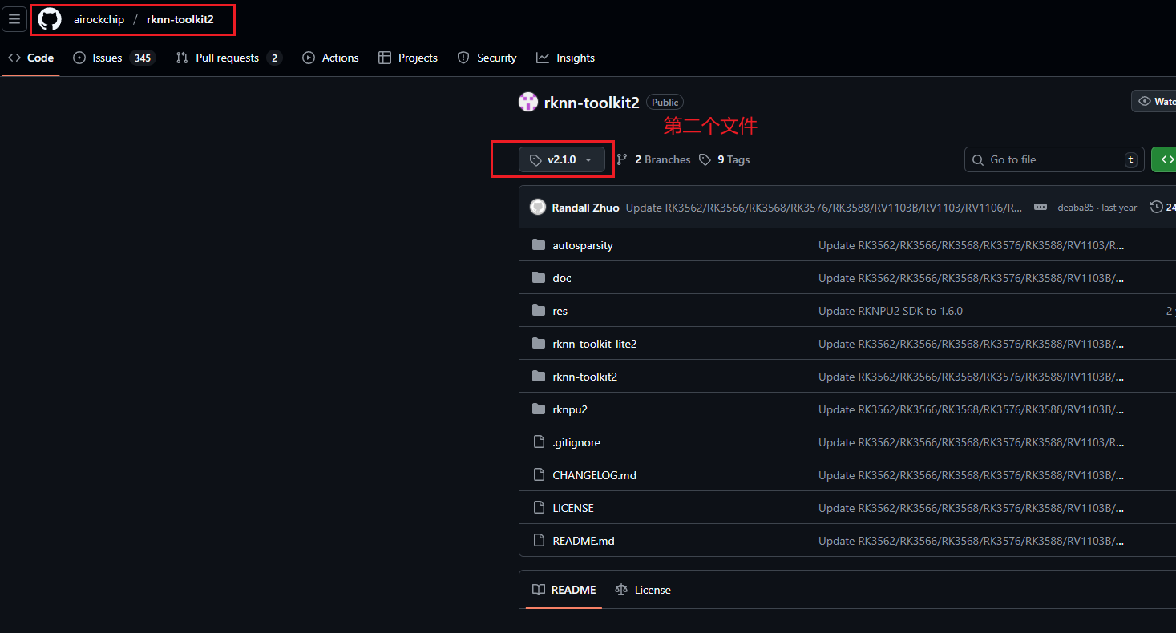Open the doc folder

click(562, 278)
